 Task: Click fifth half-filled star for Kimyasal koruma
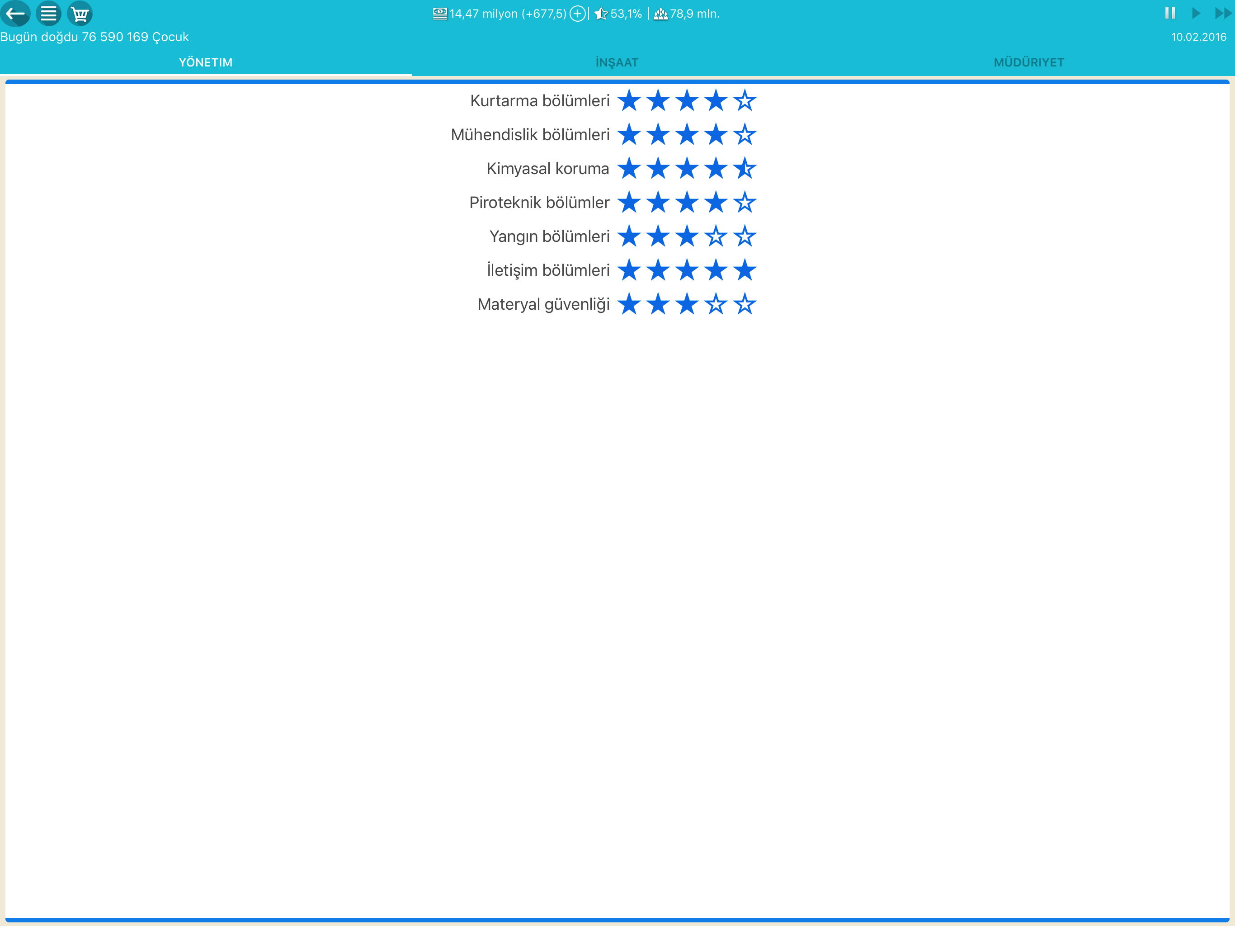coord(745,168)
